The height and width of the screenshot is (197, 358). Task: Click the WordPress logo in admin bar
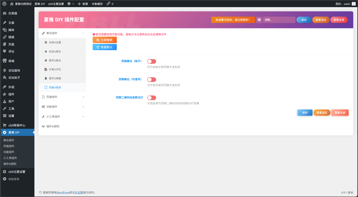pos(4,4)
